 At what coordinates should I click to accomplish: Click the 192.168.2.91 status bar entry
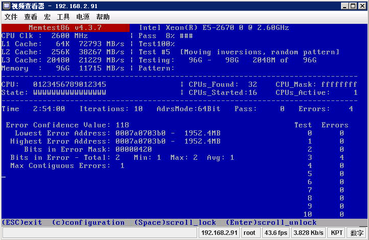pos(220,233)
